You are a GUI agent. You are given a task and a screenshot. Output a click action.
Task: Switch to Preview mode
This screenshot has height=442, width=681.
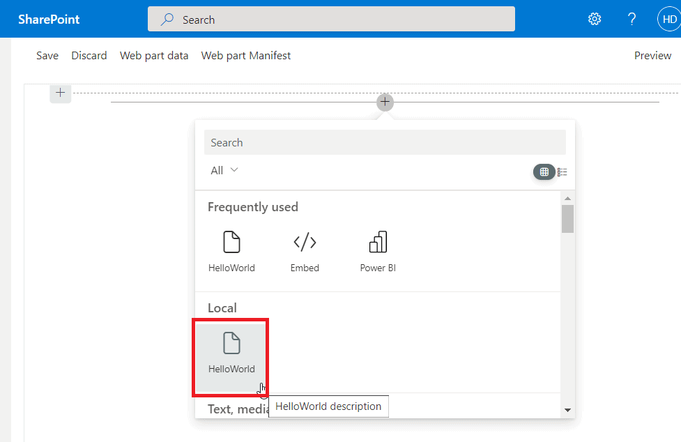[652, 56]
